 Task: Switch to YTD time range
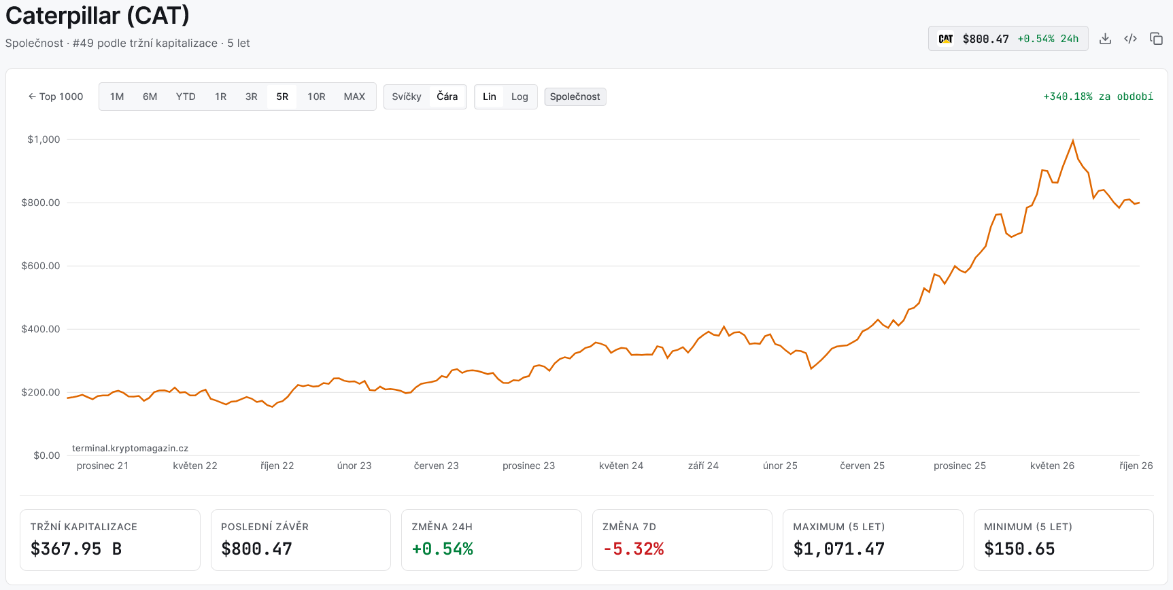coord(186,97)
